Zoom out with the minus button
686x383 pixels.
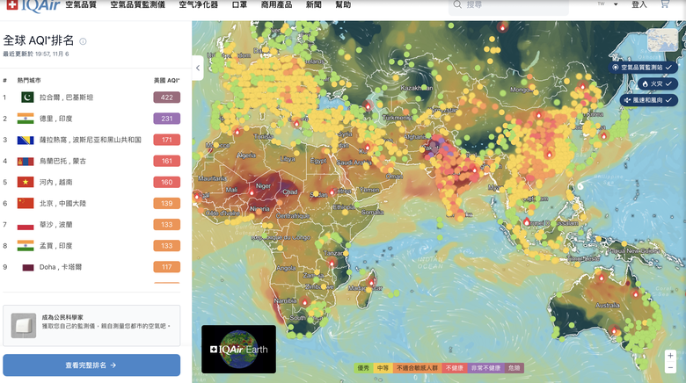(670, 368)
